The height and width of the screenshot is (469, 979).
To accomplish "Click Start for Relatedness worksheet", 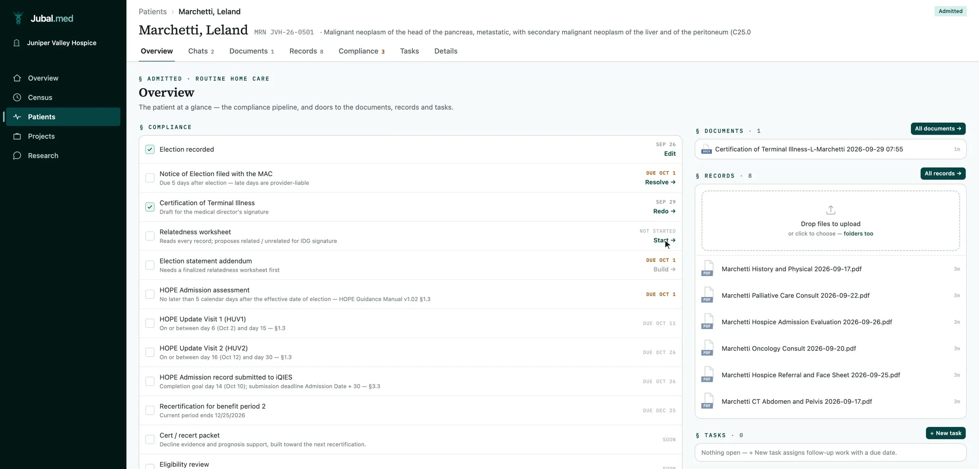I will 664,240.
